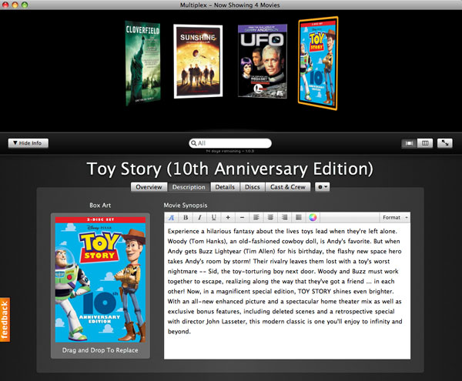Open the Discs tab
Image resolution: width=462 pixels, height=381 pixels.
(x=253, y=187)
